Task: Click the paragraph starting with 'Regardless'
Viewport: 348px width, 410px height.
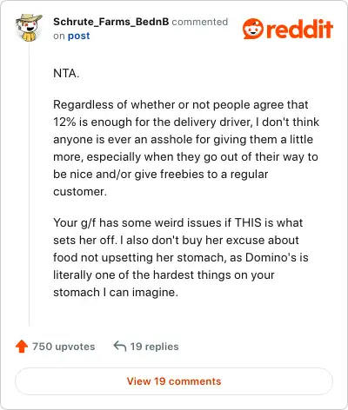Action: (186, 148)
